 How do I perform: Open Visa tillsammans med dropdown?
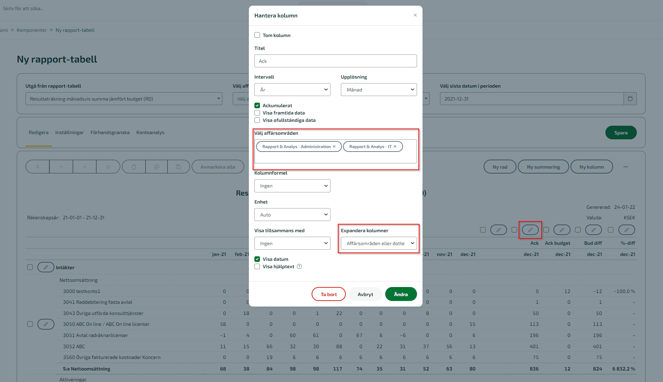pos(292,243)
